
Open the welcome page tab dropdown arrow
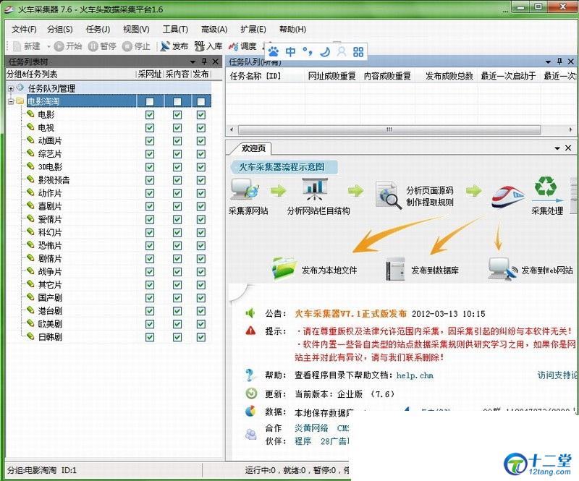pos(557,148)
